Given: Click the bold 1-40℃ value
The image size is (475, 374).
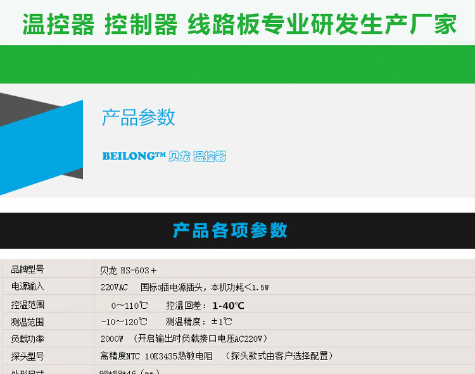Looking at the screenshot, I should pos(228,306).
